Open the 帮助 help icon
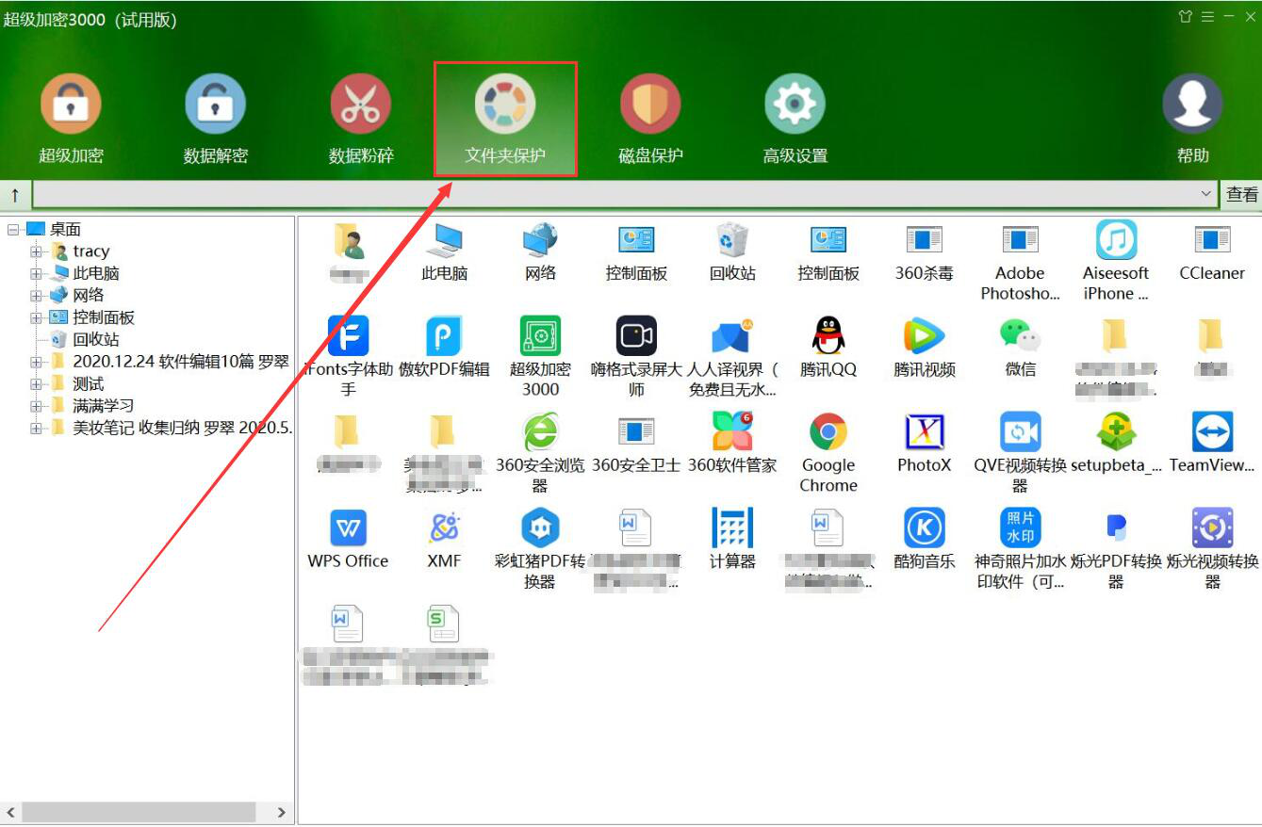1262x827 pixels. [x=1192, y=119]
